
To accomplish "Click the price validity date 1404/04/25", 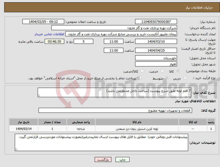I will point(156,50).
